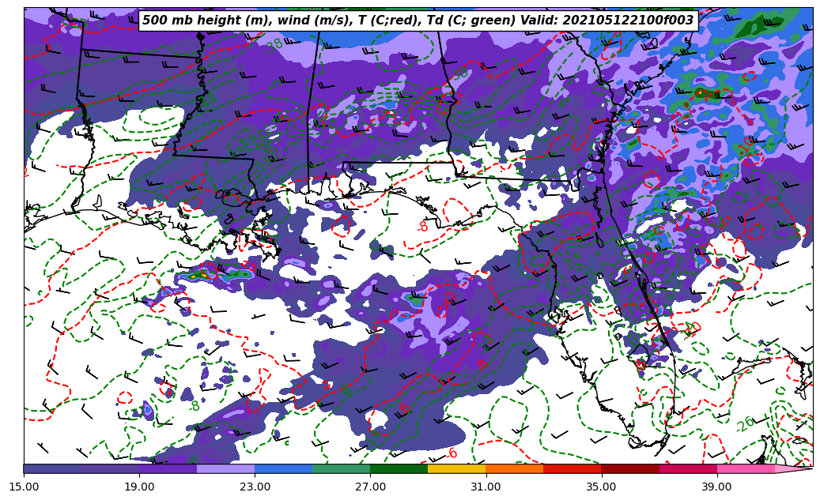Click the hot pink colorbar segment
The height and width of the screenshot is (500, 820).
click(745, 468)
